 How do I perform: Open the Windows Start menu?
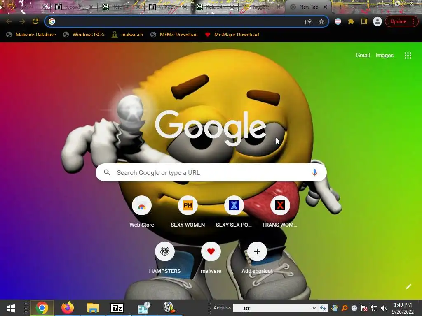click(11, 308)
